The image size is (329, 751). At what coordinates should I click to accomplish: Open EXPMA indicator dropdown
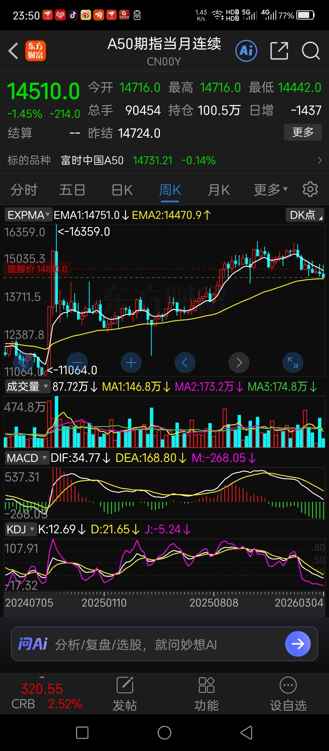(x=28, y=215)
